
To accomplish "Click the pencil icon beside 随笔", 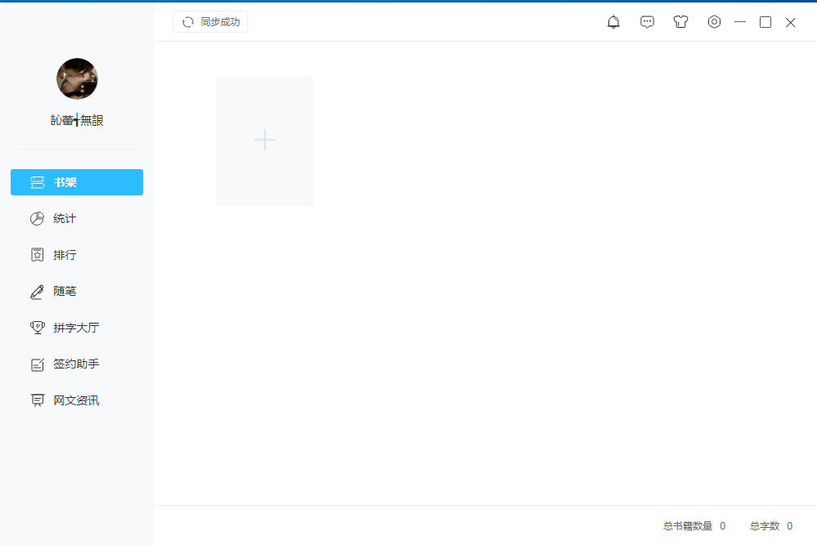I will tap(37, 292).
